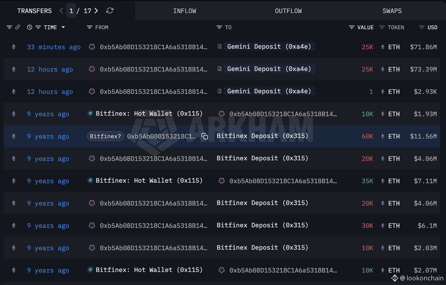Open the TOKEN column filter icon

pyautogui.click(x=382, y=27)
